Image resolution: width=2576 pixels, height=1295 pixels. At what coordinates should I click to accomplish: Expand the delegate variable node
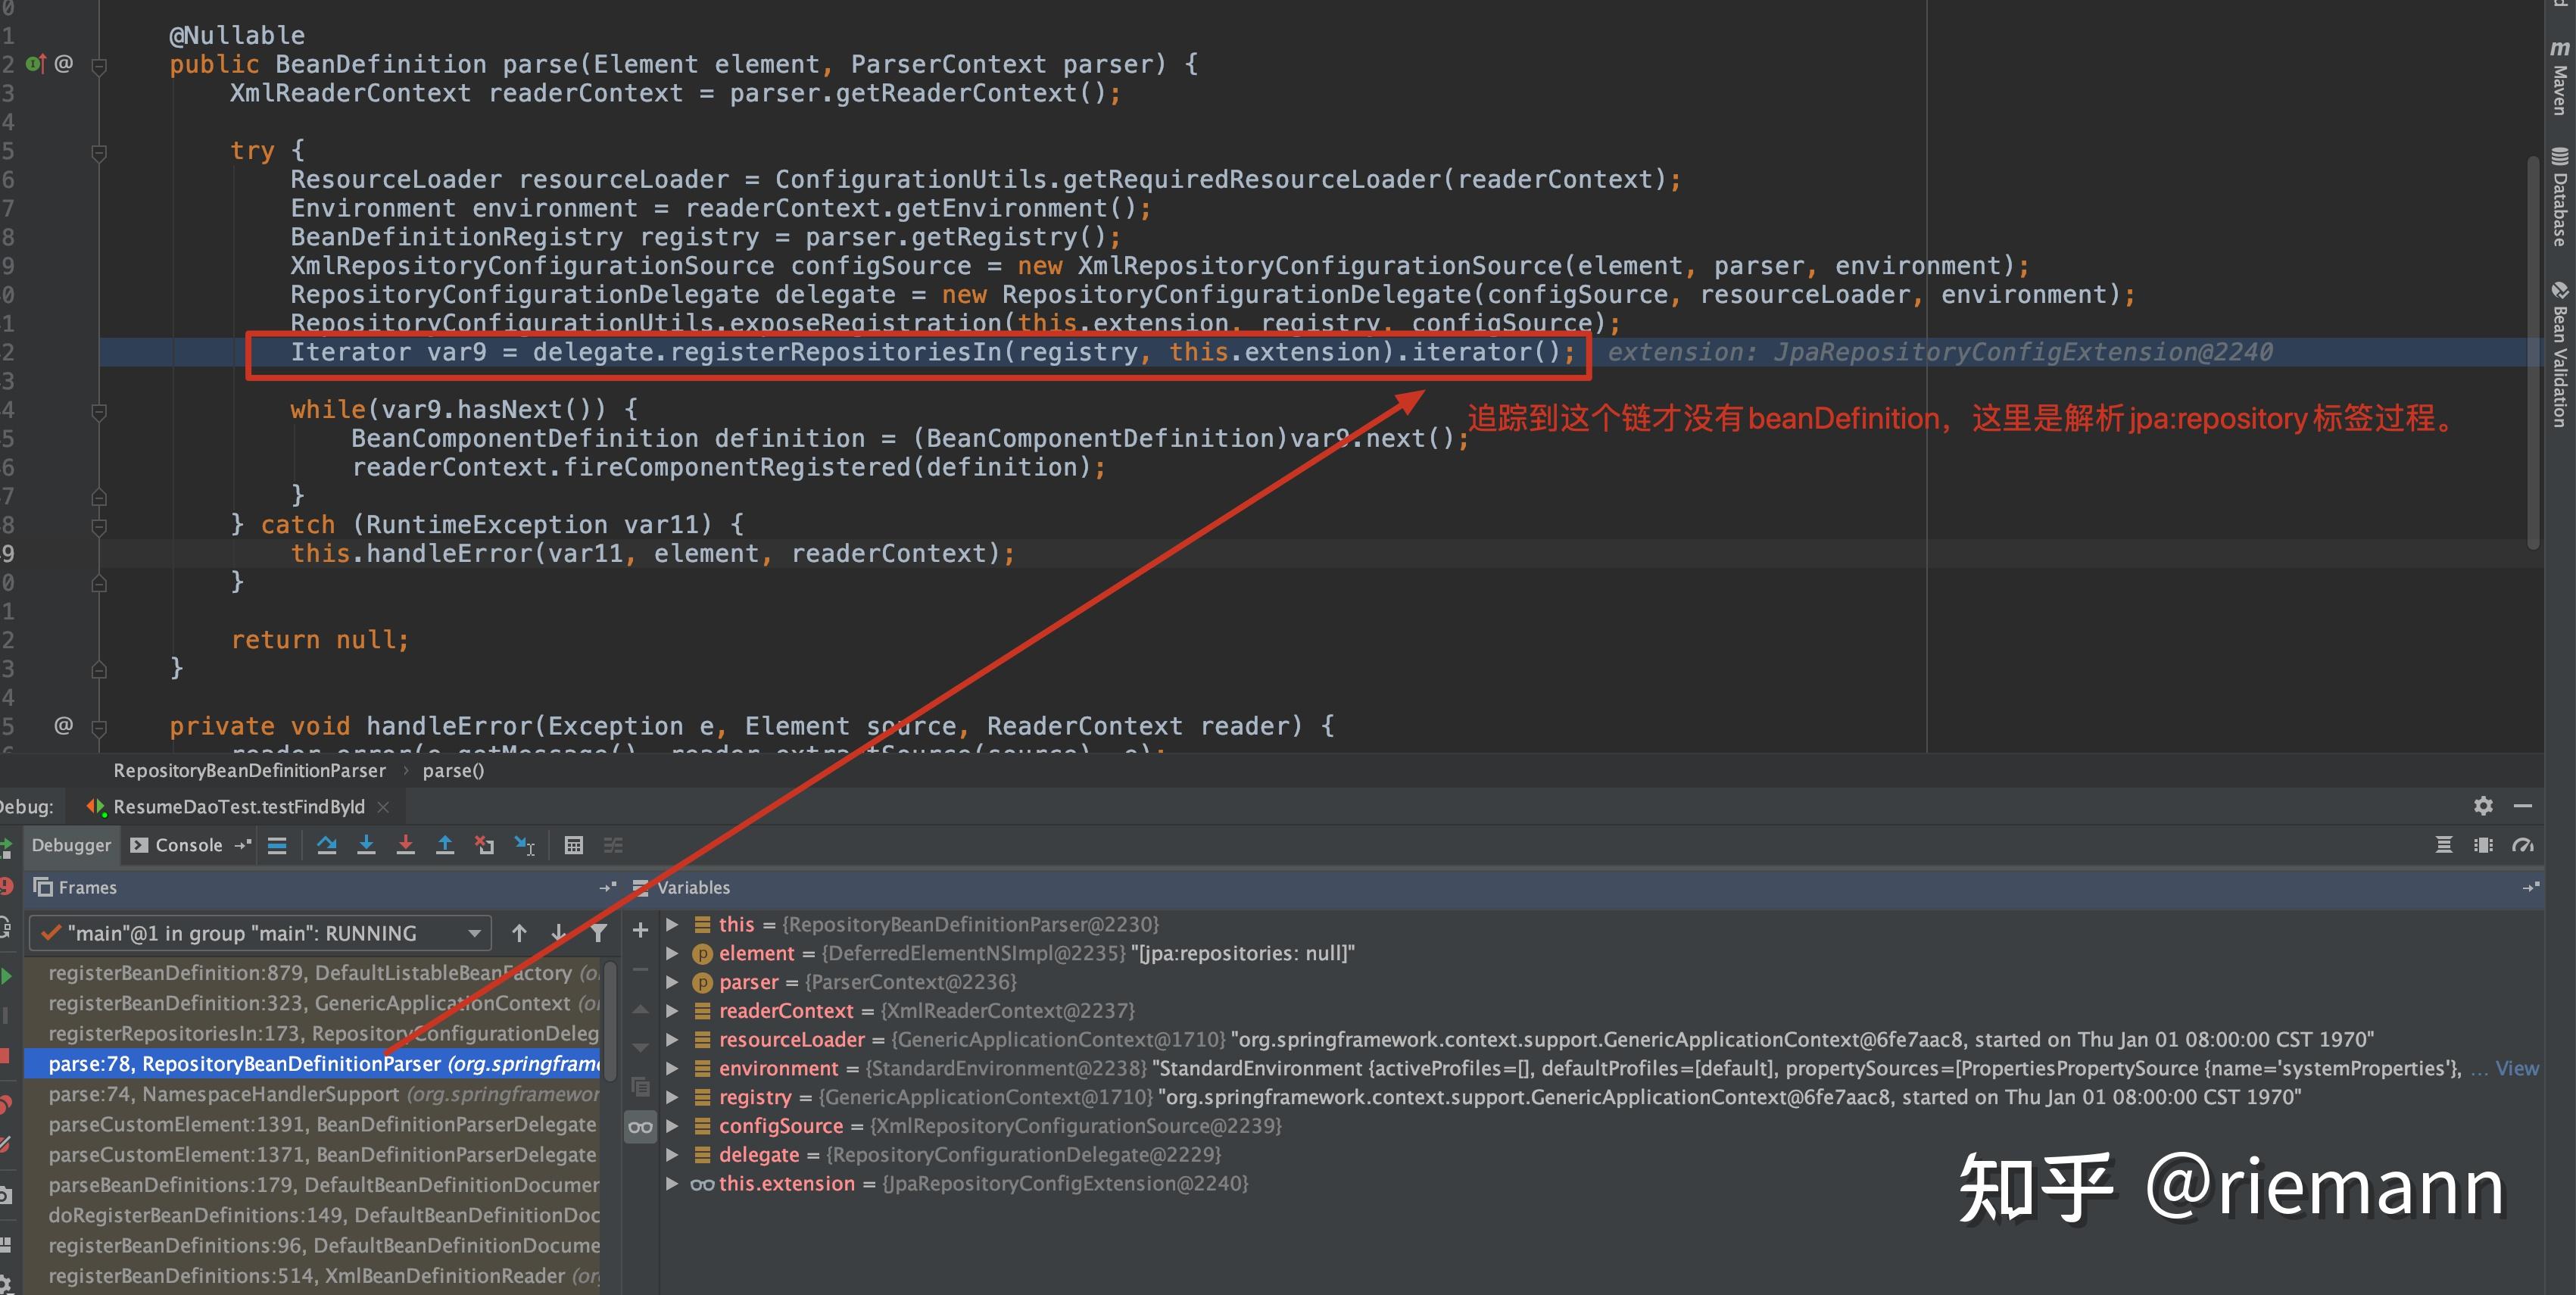(673, 1155)
